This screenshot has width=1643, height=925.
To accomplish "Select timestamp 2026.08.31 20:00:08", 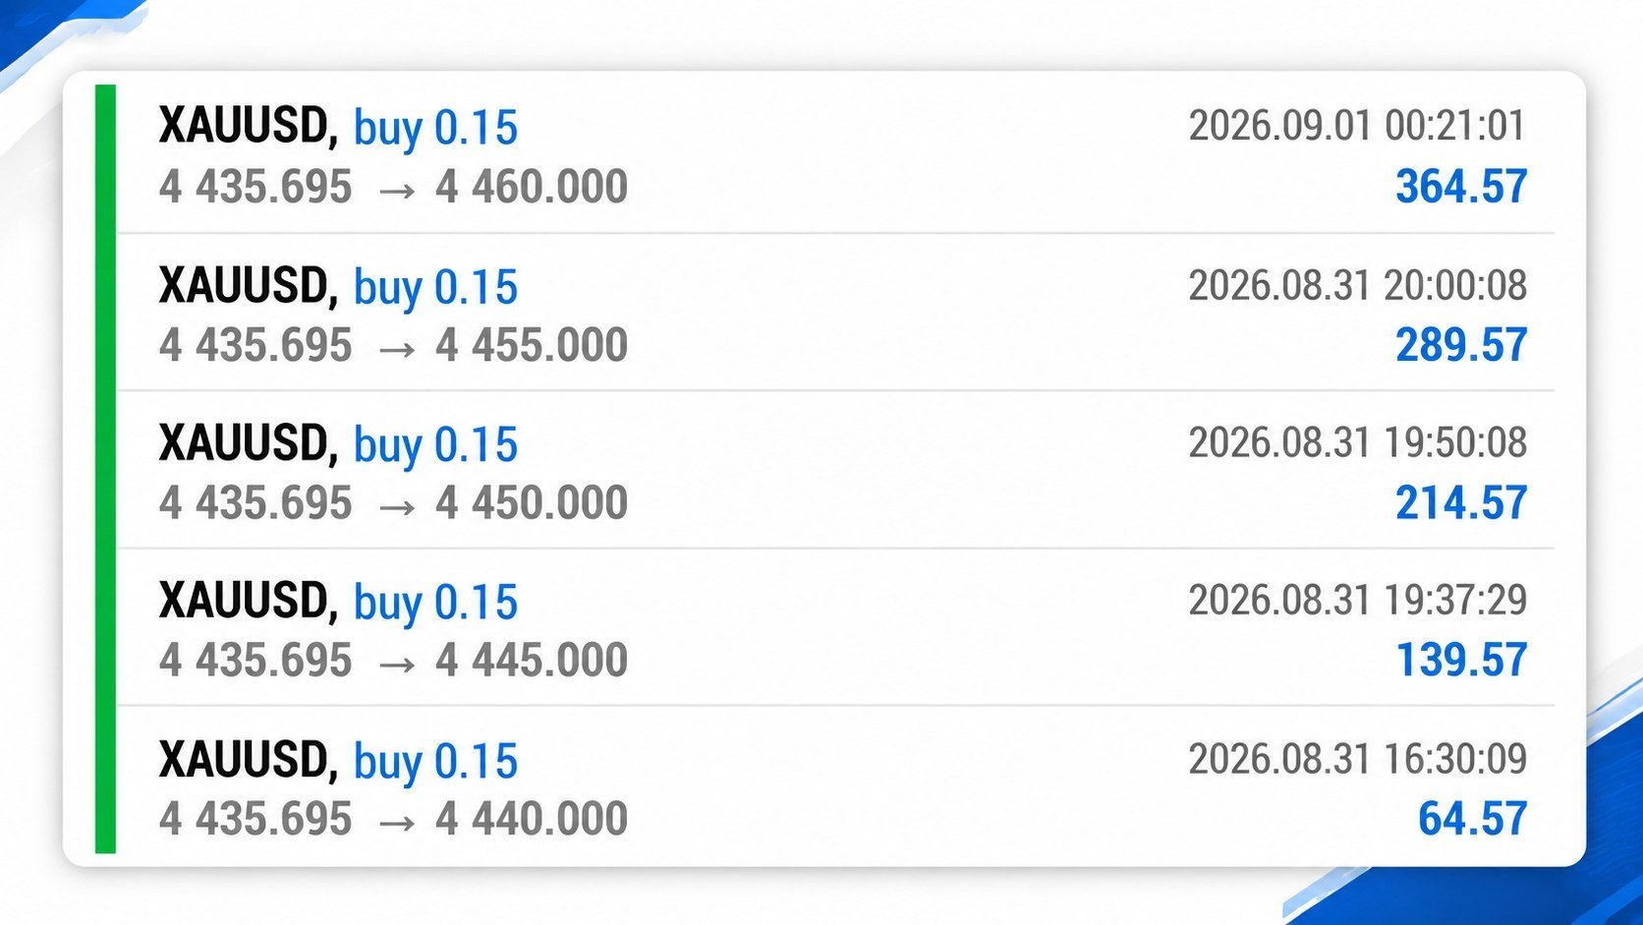I will point(1357,286).
